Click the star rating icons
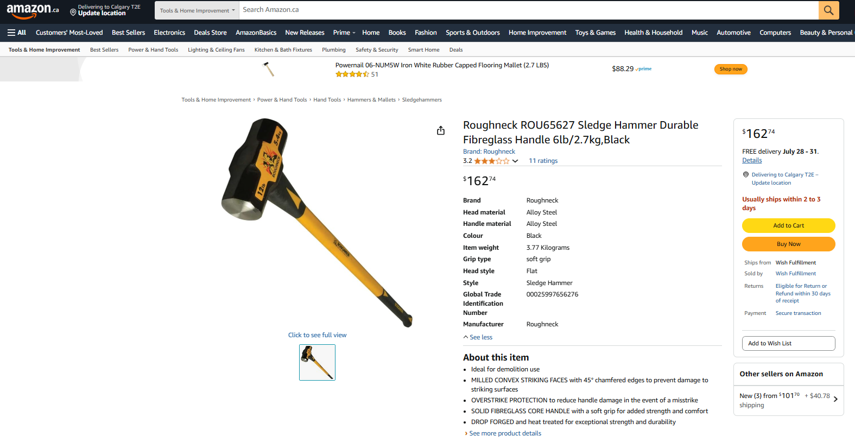The width and height of the screenshot is (855, 442). coord(492,161)
